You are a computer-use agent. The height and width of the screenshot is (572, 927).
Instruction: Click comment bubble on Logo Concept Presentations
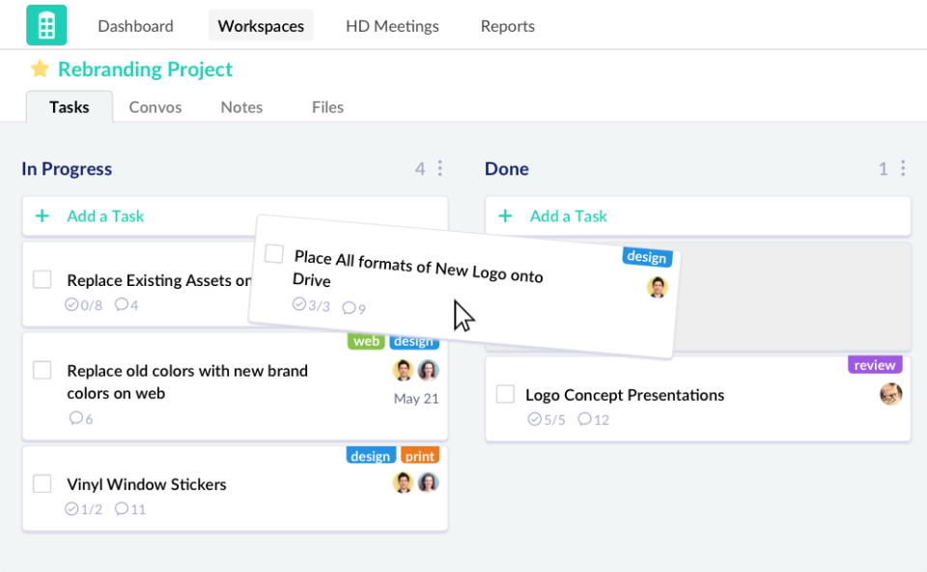pyautogui.click(x=584, y=419)
